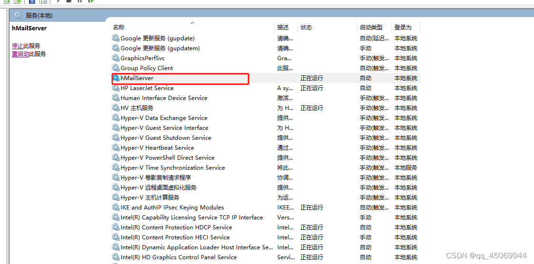Click the 自动(延迟 startup type of Google gupdate

(x=375, y=38)
